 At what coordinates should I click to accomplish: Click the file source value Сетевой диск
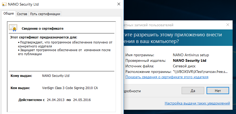[x=184, y=66]
